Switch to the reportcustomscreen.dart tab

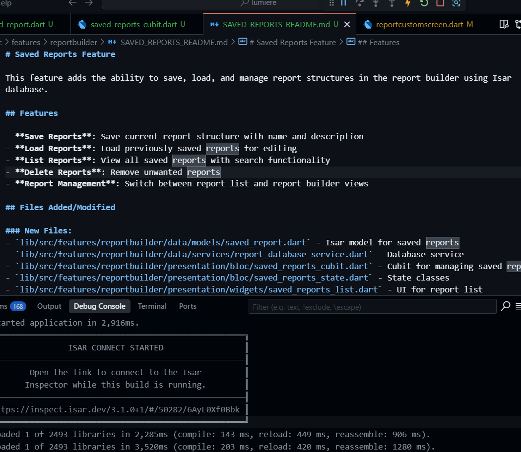[423, 24]
